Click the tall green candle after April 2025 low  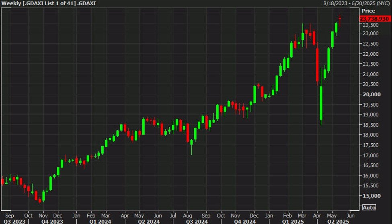(x=321, y=102)
